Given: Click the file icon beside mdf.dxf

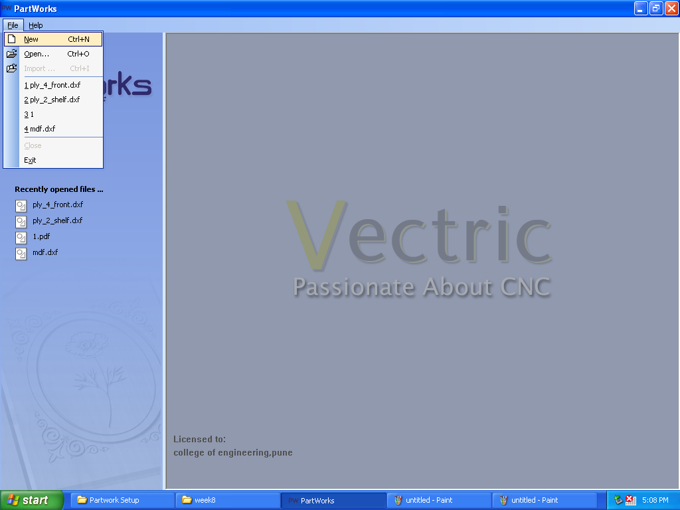Looking at the screenshot, I should [x=21, y=253].
